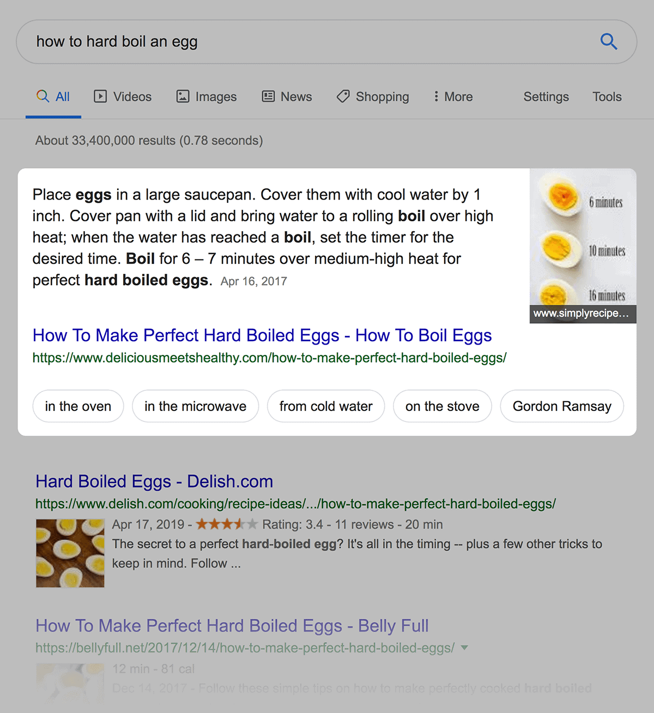Switch to the All results tab

(x=53, y=96)
